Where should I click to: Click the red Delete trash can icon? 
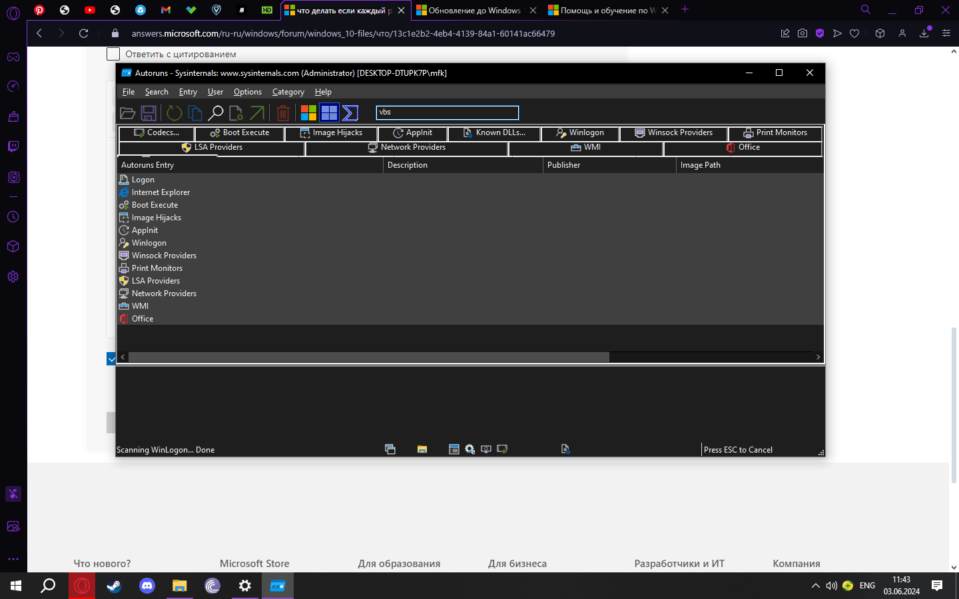pyautogui.click(x=283, y=113)
